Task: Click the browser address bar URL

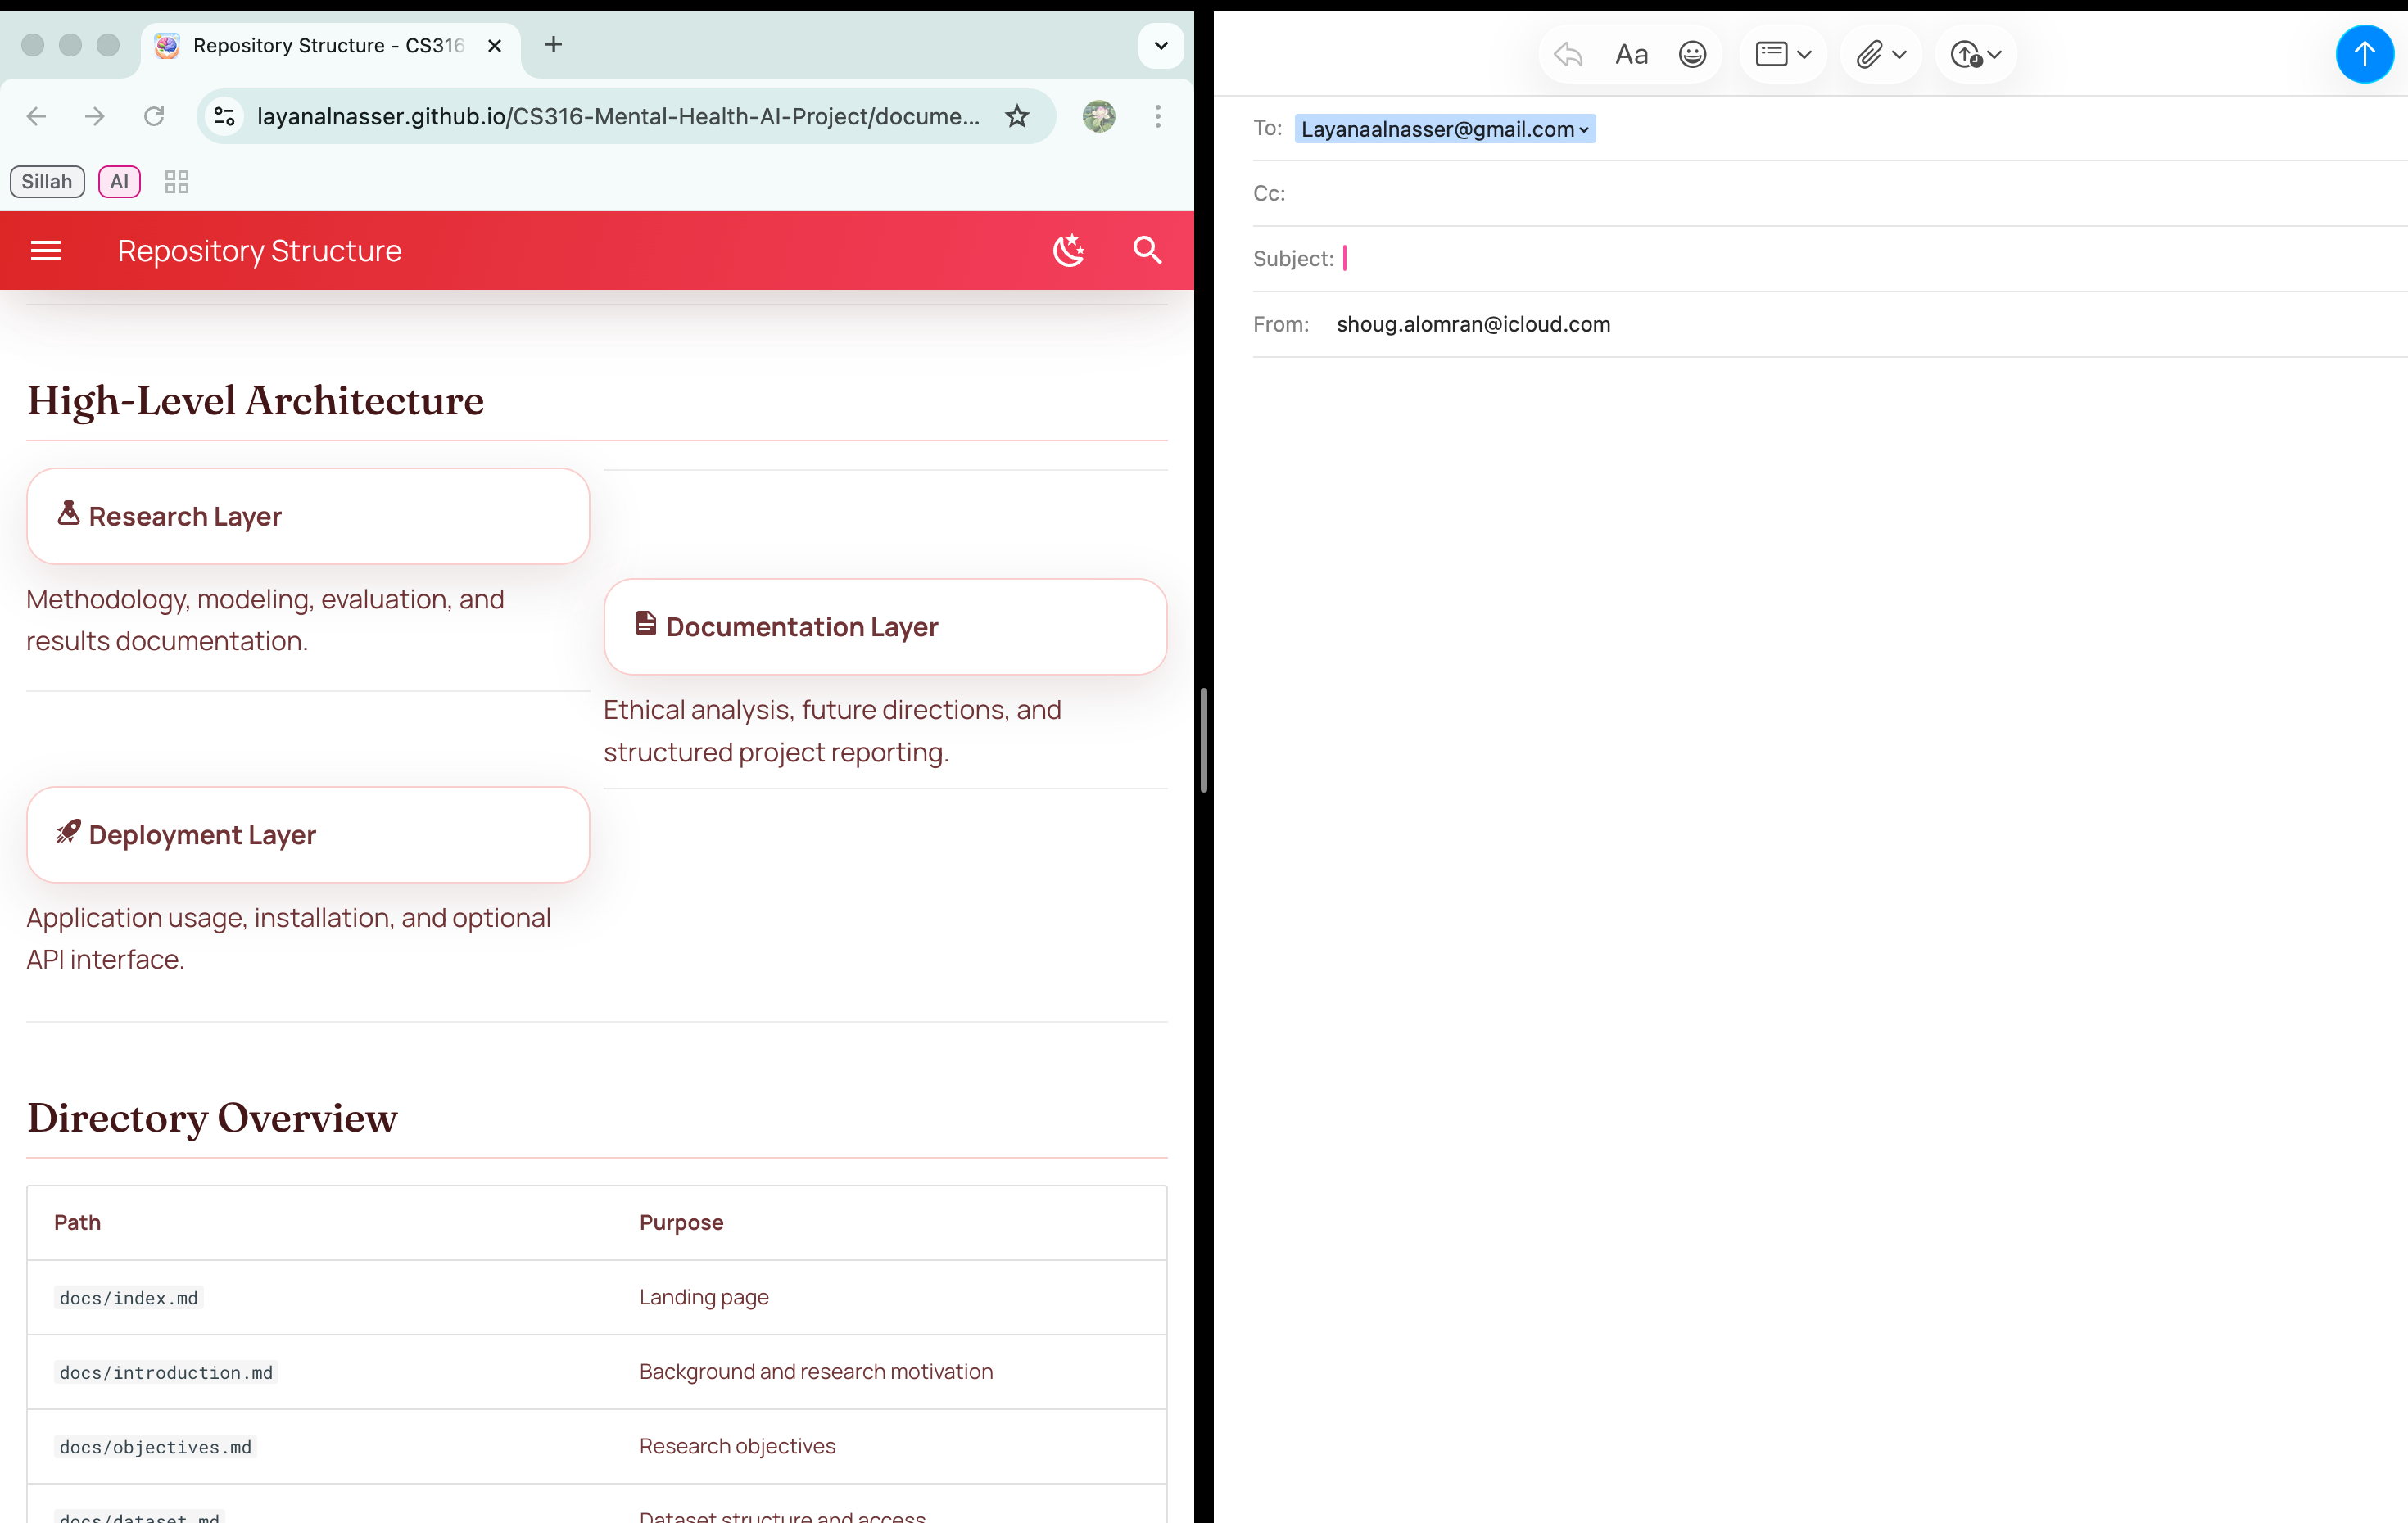Action: (x=618, y=117)
